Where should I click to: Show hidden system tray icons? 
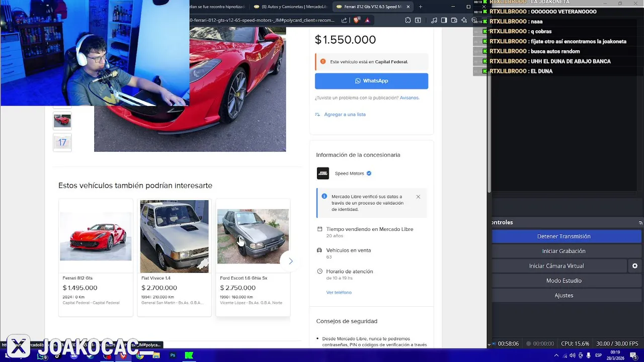556,355
